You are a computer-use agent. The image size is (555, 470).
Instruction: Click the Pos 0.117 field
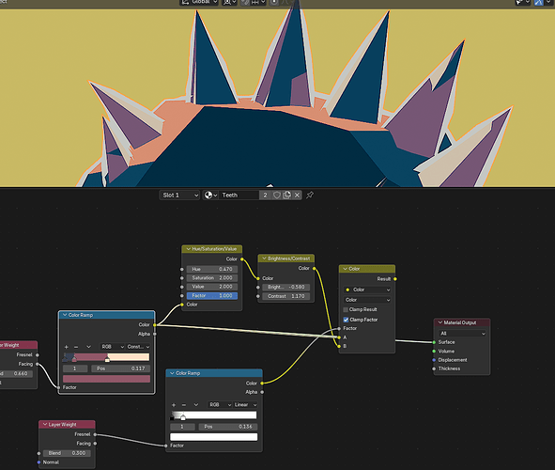click(x=120, y=368)
